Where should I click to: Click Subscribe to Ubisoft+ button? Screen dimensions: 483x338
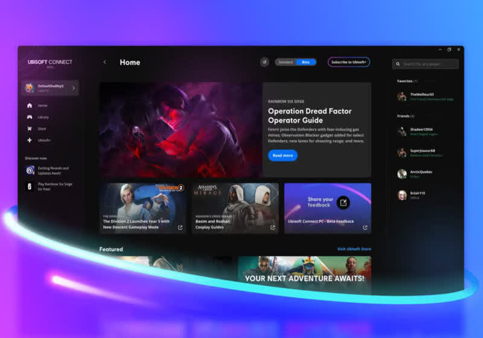coord(349,62)
